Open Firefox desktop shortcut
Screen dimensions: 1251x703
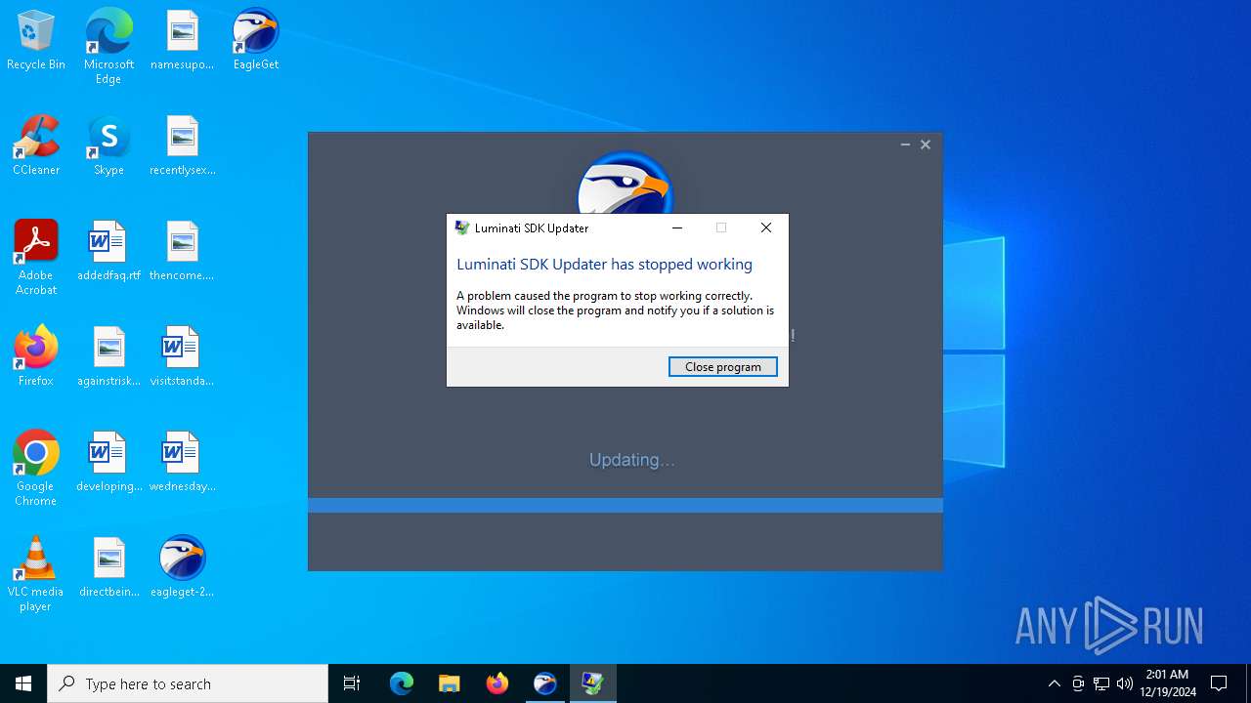pyautogui.click(x=36, y=357)
